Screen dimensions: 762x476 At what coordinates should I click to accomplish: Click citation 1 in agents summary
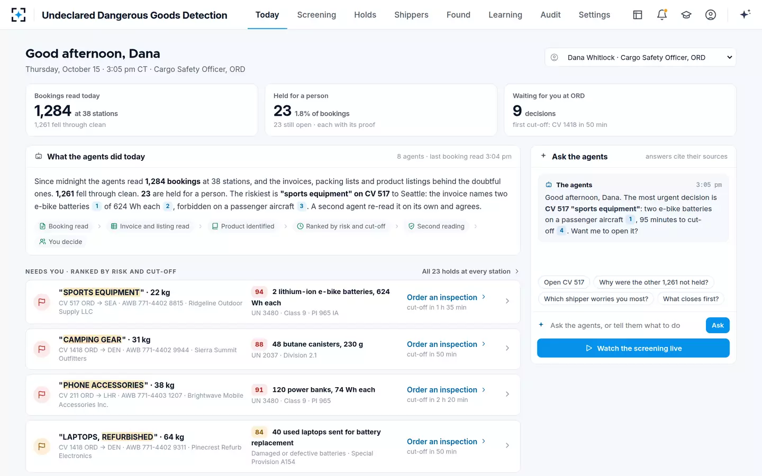pos(97,206)
